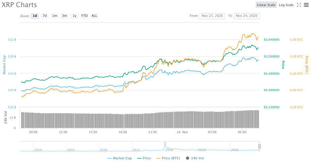Click the 12 B volume axis label

click(13, 118)
